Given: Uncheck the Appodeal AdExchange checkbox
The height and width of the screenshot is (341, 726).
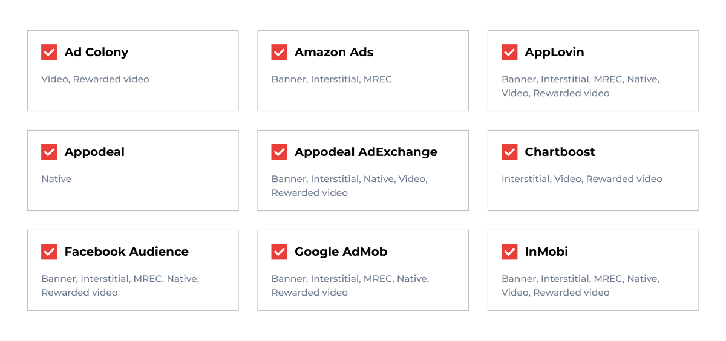Looking at the screenshot, I should (x=279, y=152).
